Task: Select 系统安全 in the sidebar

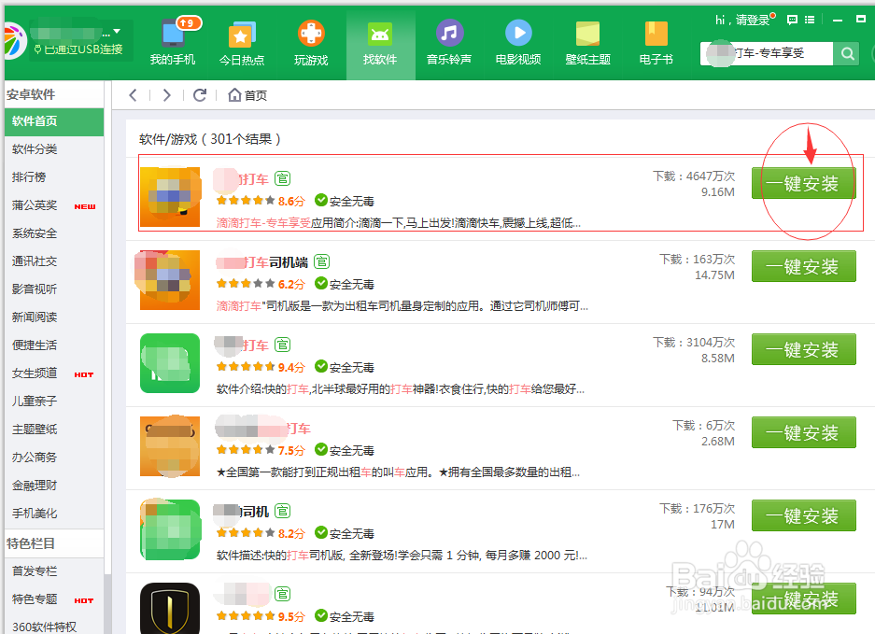Action: click(x=35, y=232)
